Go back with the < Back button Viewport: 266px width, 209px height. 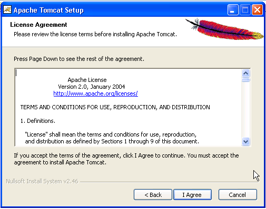(x=153, y=195)
